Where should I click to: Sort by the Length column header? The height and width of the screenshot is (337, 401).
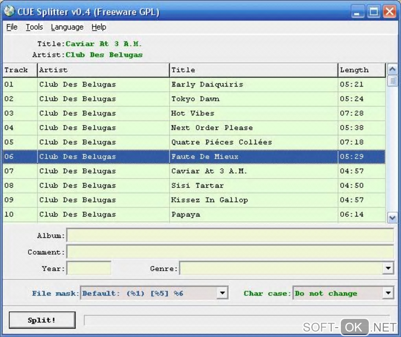pyautogui.click(x=362, y=70)
